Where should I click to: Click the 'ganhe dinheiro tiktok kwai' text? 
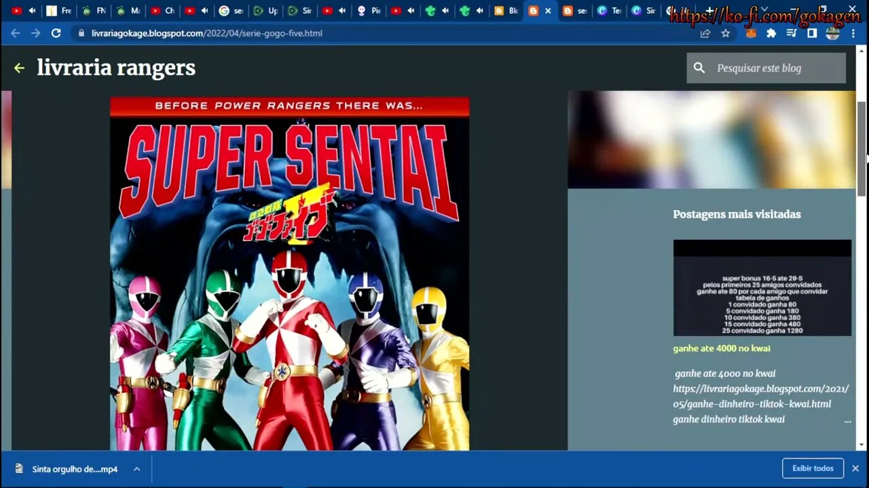coord(728,420)
